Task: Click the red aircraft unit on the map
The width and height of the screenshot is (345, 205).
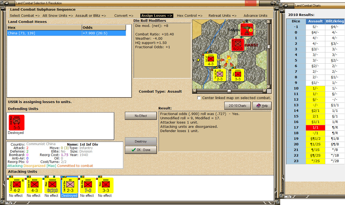Action: pyautogui.click(x=247, y=29)
